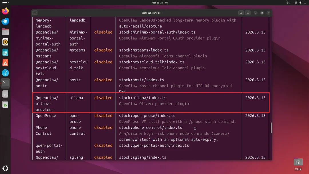This screenshot has width=309, height=174.
Task: Open the Files manager in dock
Action: point(5,31)
